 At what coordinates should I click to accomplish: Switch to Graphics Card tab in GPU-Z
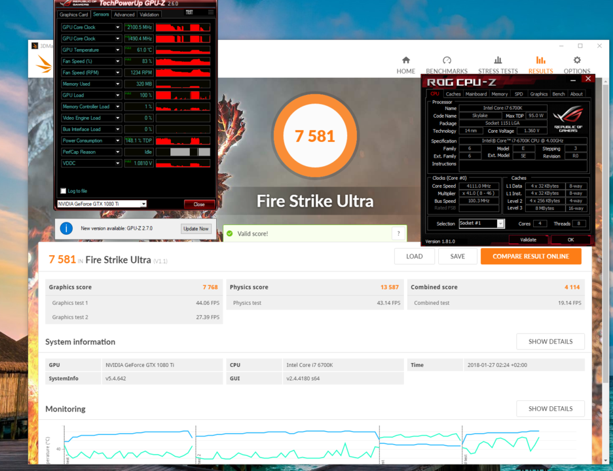pos(74,14)
